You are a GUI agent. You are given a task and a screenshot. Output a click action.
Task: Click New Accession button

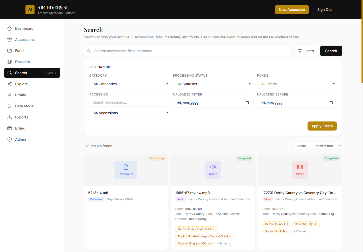pyautogui.click(x=292, y=10)
